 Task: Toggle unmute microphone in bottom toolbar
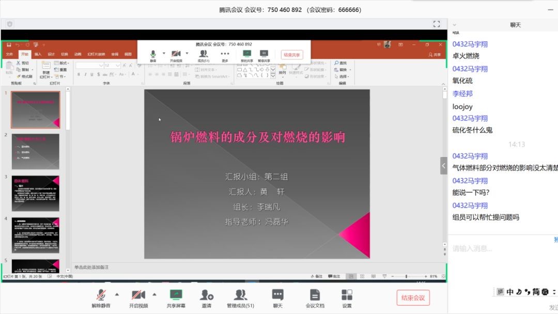[x=101, y=298]
